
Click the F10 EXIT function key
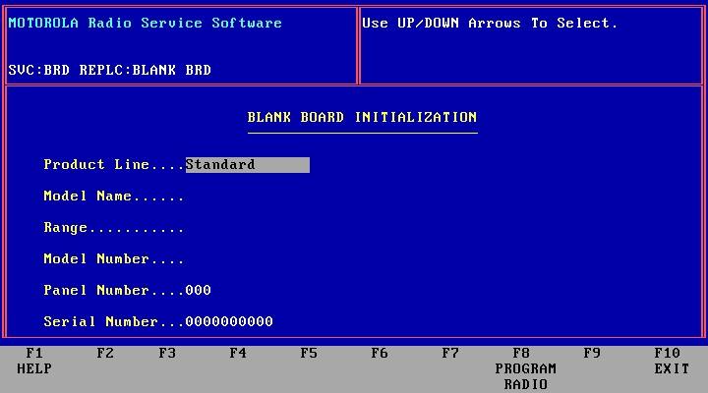[x=672, y=361]
